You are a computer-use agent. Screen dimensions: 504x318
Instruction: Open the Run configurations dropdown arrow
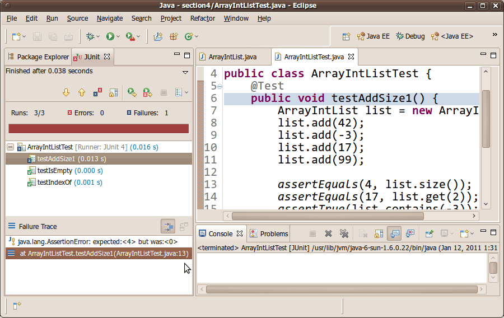coord(118,36)
